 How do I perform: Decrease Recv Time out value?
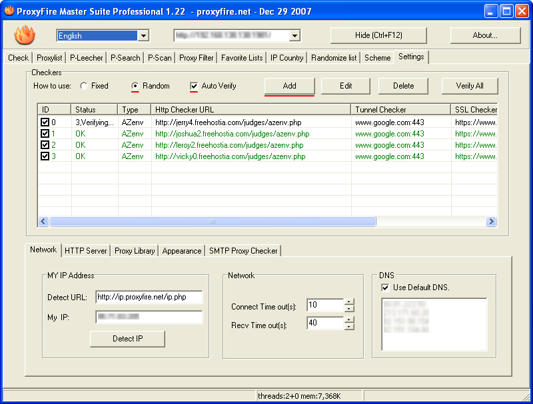(x=349, y=326)
